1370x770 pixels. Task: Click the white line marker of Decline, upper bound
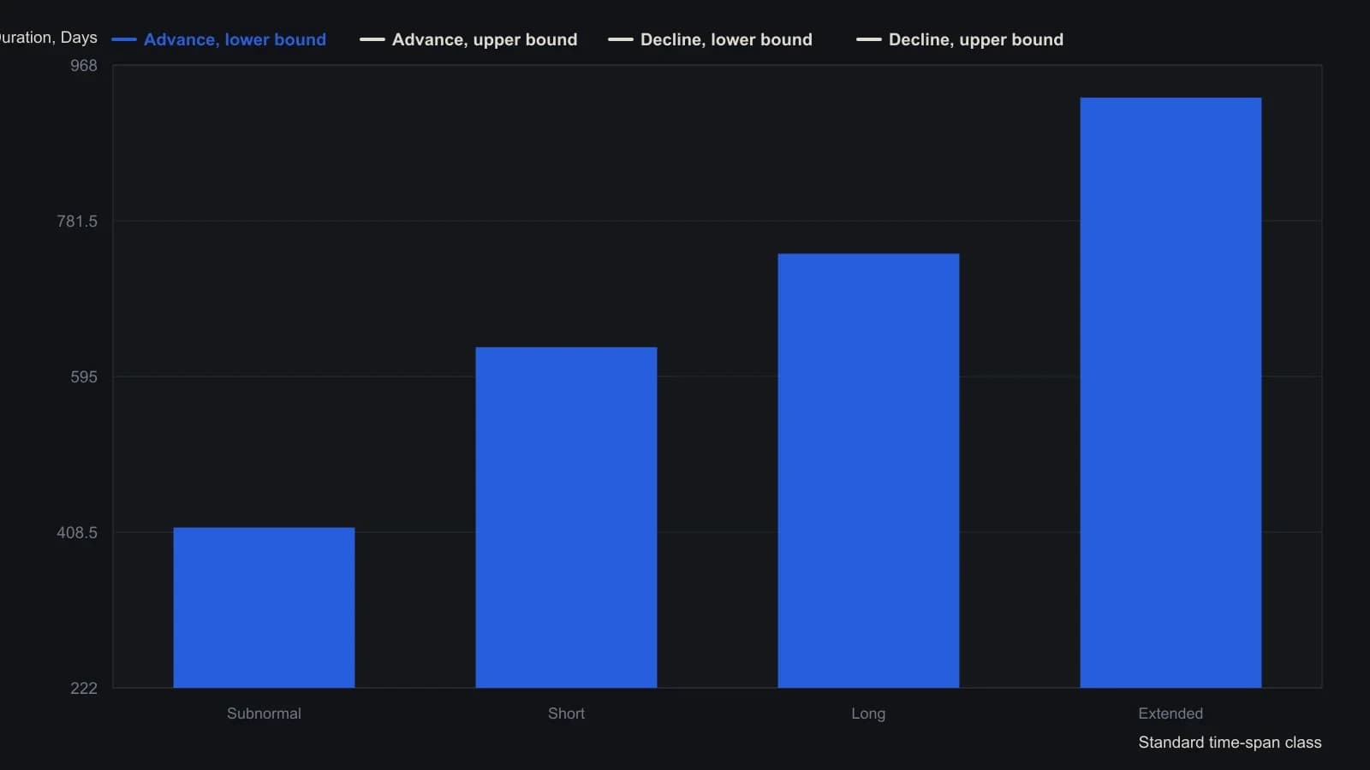869,39
